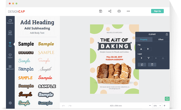The height and width of the screenshot is (110, 181).
Task: Open the more options ellipsis menu
Action: tap(128, 11)
